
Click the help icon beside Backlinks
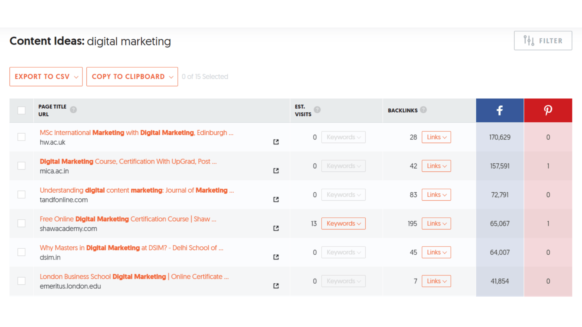click(423, 110)
